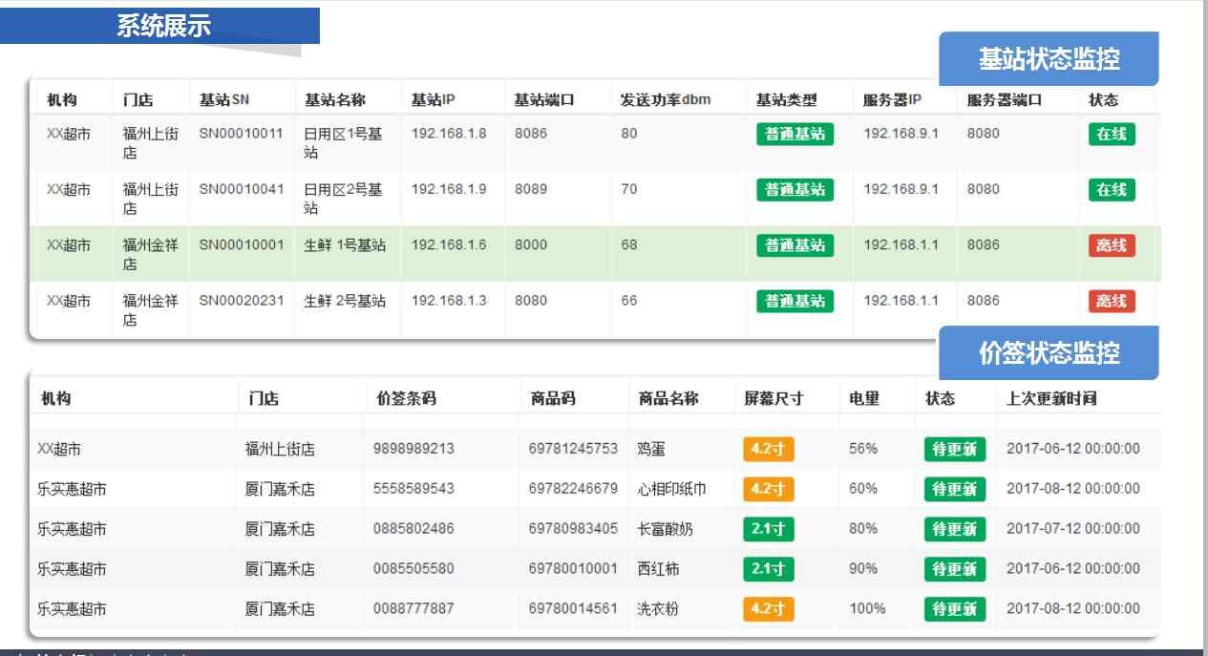1208x656 pixels.
Task: Click the 上次更新时间 column header
Action: 1051,400
